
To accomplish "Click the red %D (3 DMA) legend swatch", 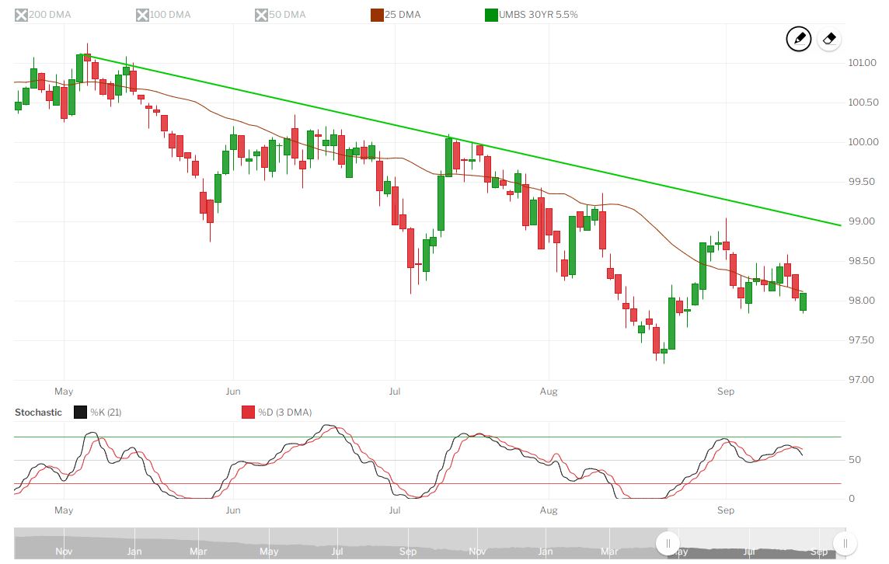I will coord(249,412).
